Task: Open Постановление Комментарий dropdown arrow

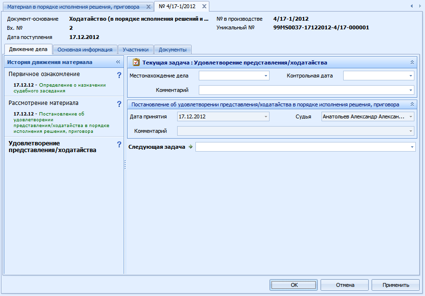Action: click(411, 131)
